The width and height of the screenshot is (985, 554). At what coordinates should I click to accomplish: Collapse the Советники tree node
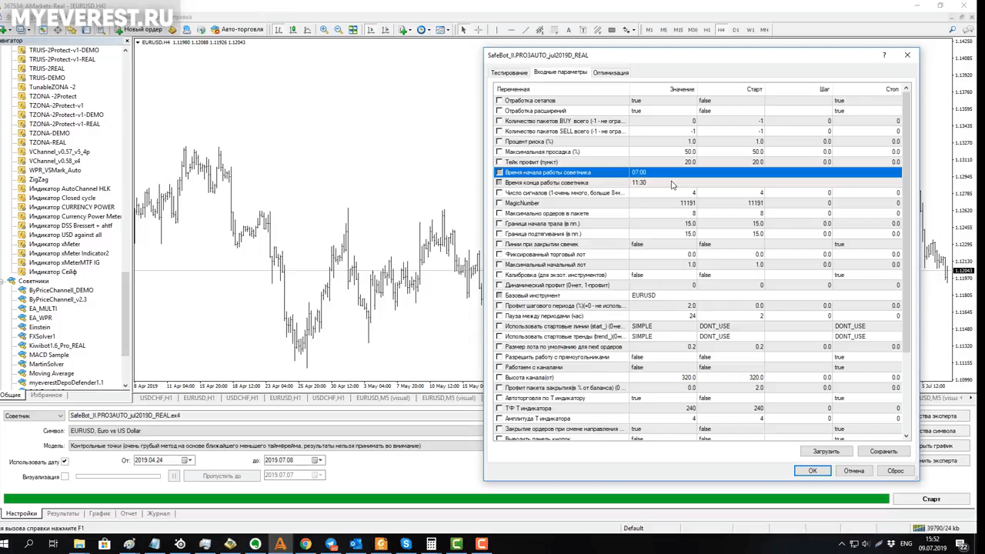click(x=3, y=281)
